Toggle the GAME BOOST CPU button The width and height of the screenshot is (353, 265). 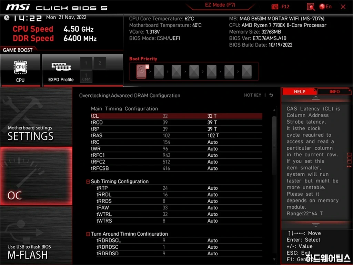click(20, 70)
